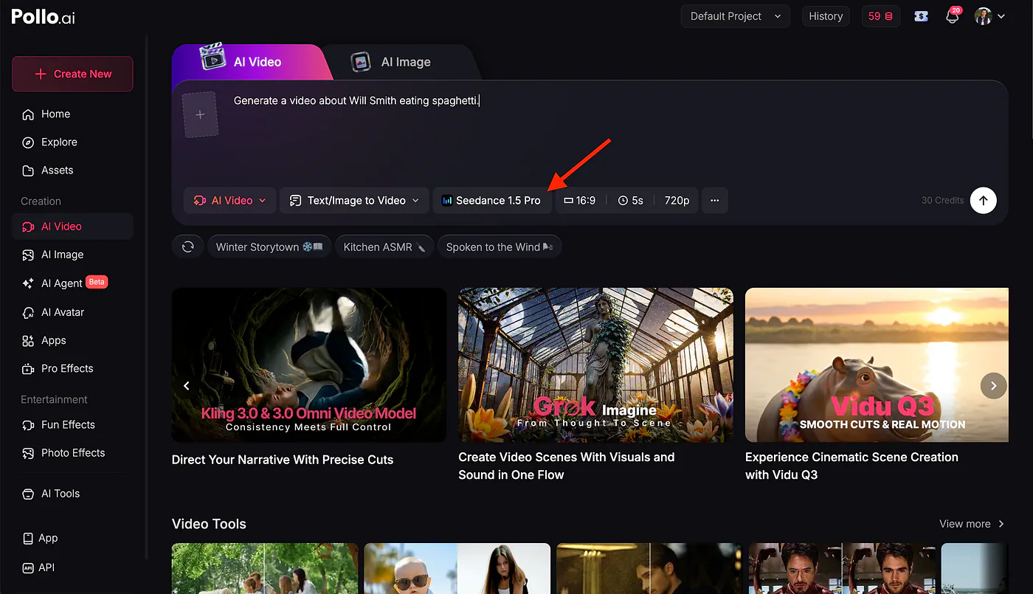Open the 59 credits balance indicator
Image resolution: width=1033 pixels, height=594 pixels.
point(880,16)
